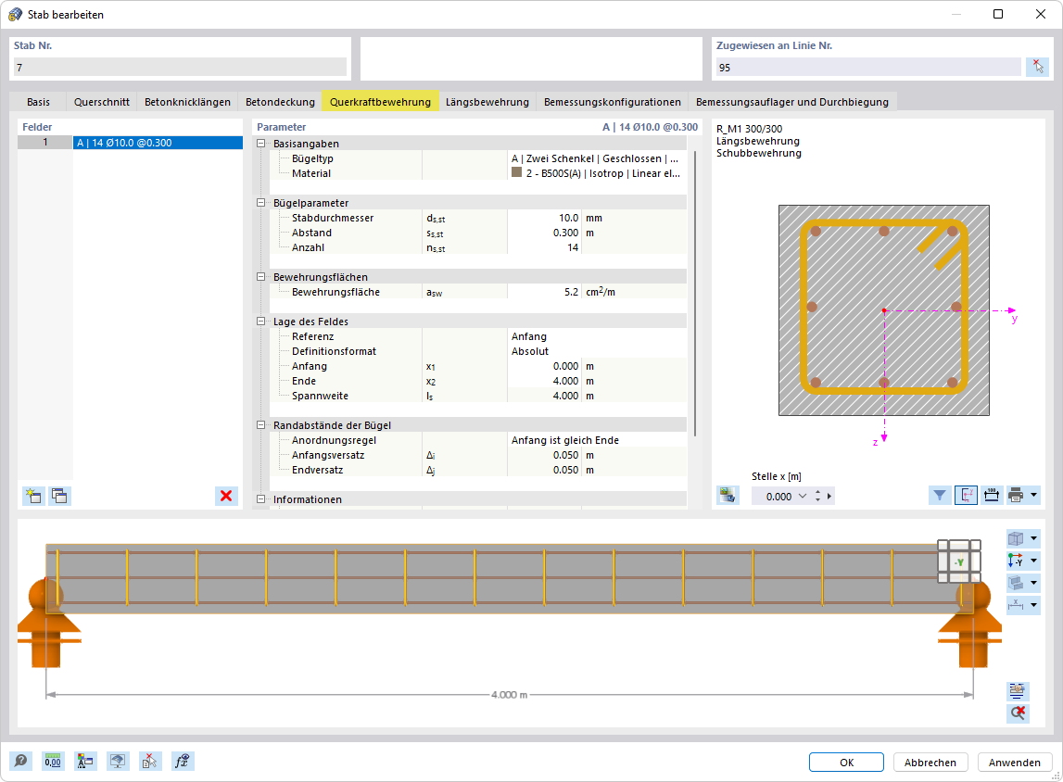Click Anordnungsregel value Anfang ist gleich Ende
The image size is (1063, 782).
coord(597,440)
